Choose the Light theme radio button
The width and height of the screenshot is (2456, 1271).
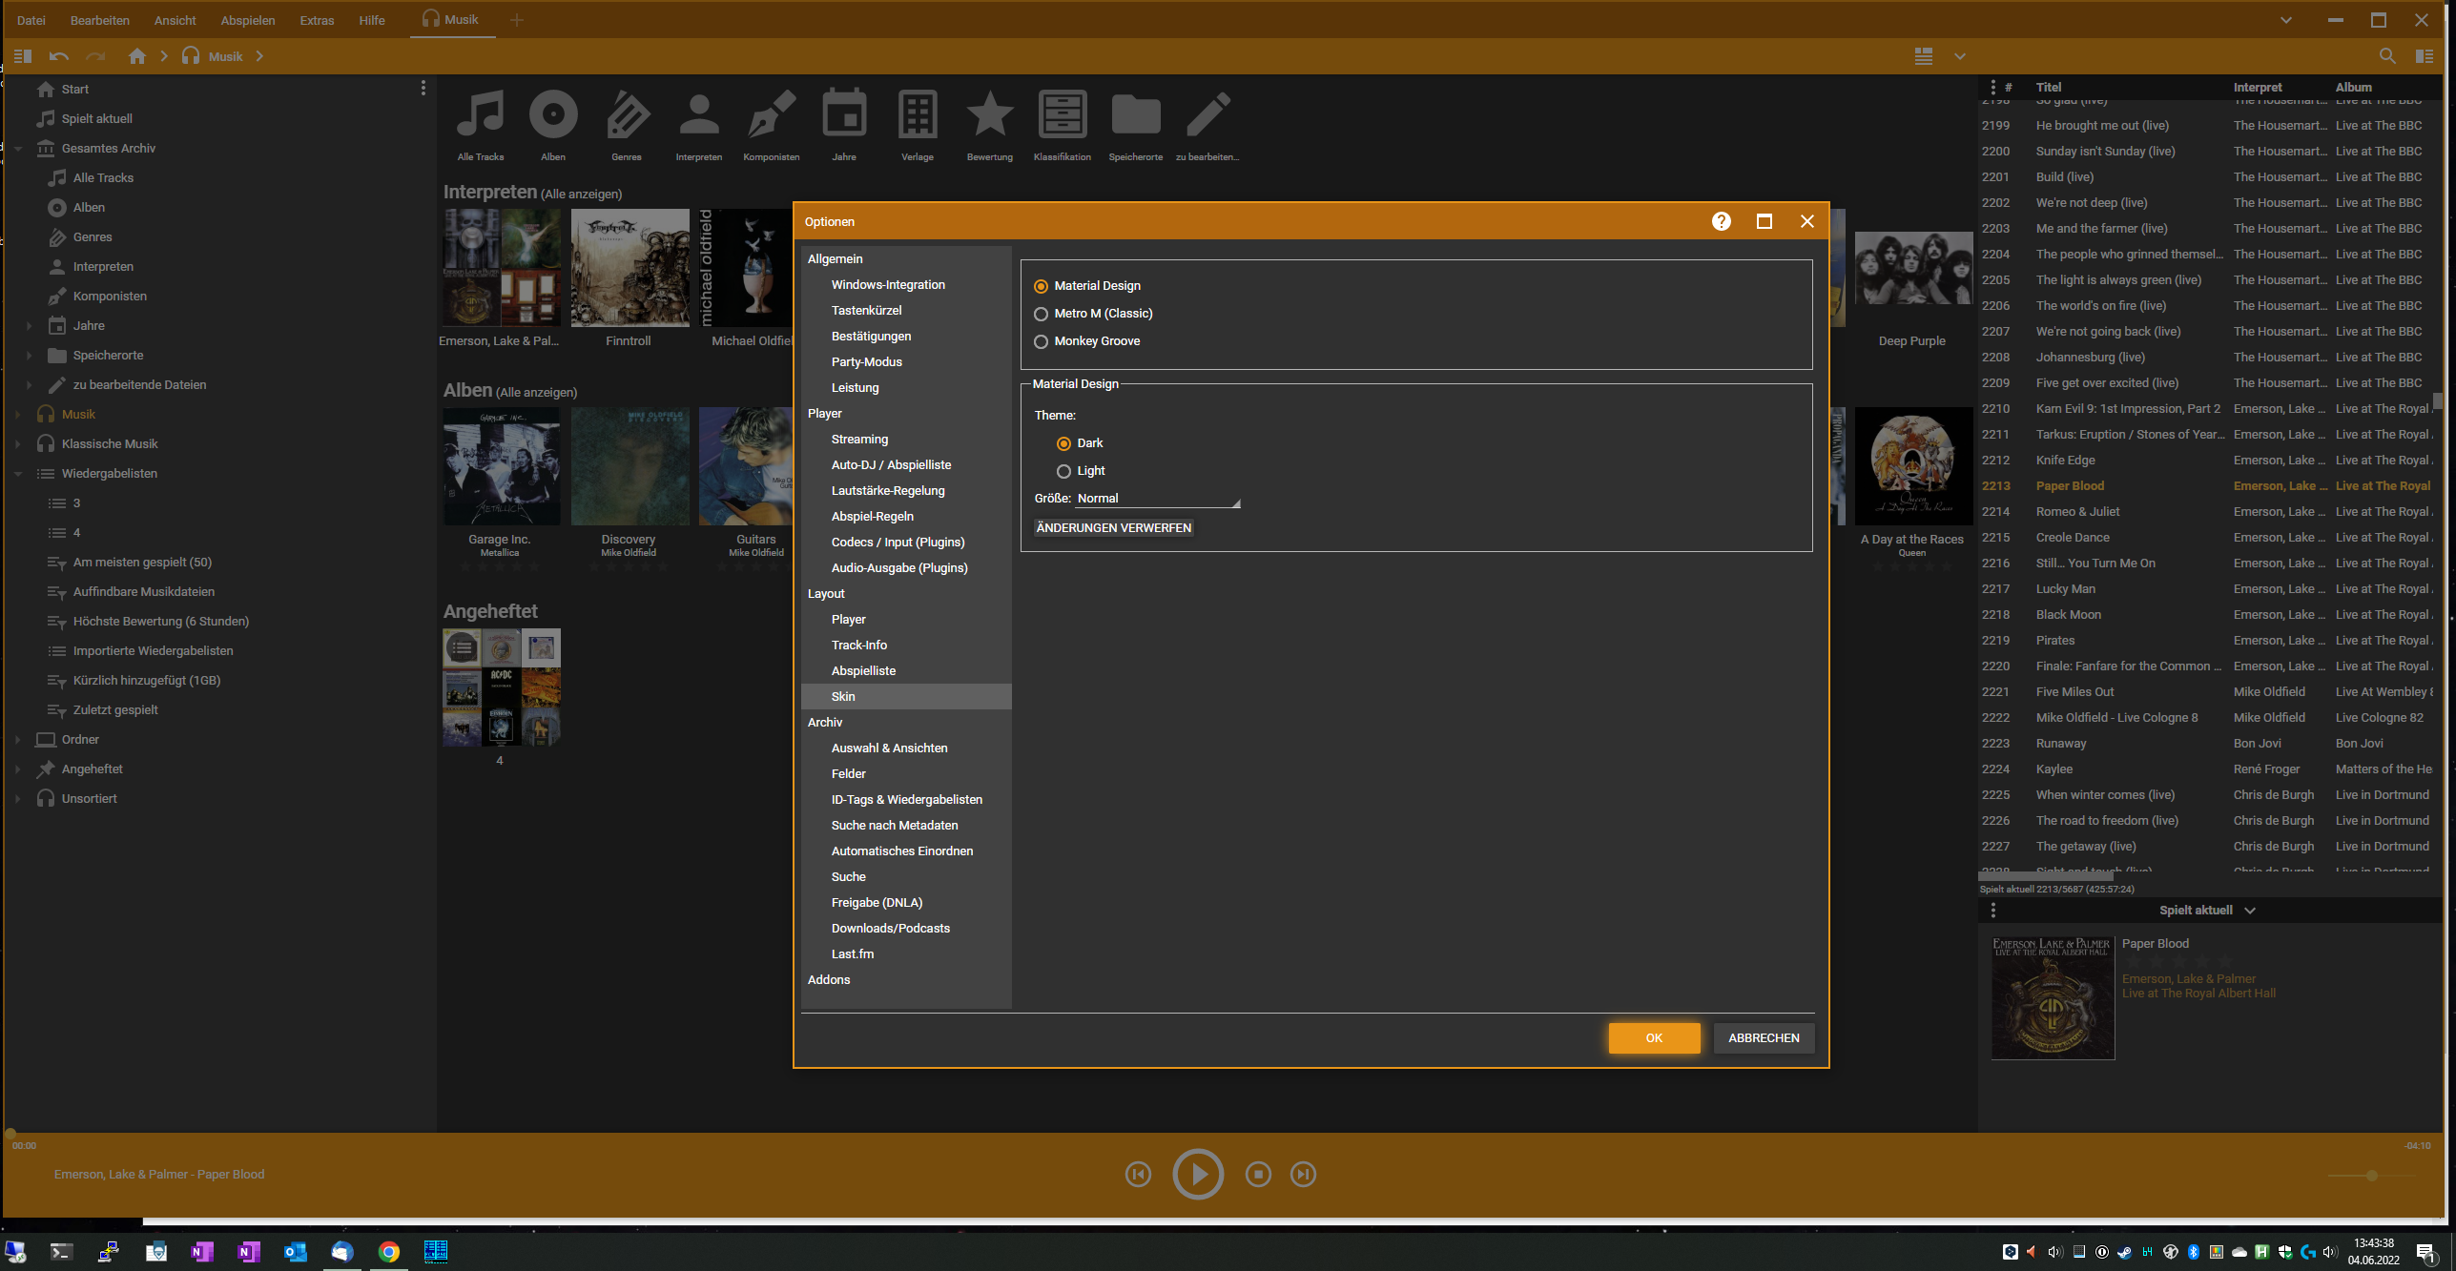click(x=1063, y=471)
